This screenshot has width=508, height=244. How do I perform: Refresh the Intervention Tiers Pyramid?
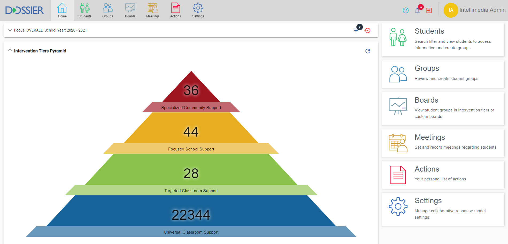[x=368, y=51]
